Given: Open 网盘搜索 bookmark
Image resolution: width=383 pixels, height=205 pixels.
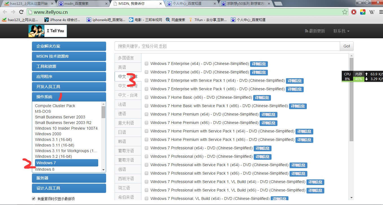Looking at the screenshot, I should (176, 20).
